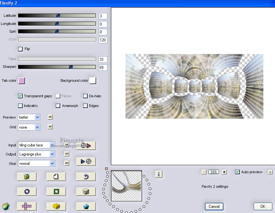The width and height of the screenshot is (275, 213).
Task: Click the 33% zoom level button
Action: 214,172
